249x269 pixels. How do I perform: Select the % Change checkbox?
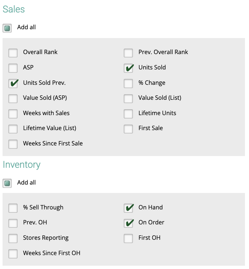[x=128, y=83]
